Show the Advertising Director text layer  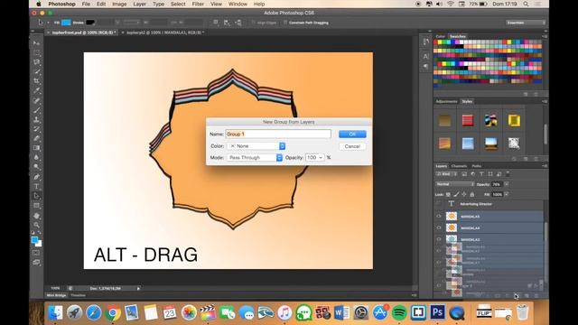(439, 204)
